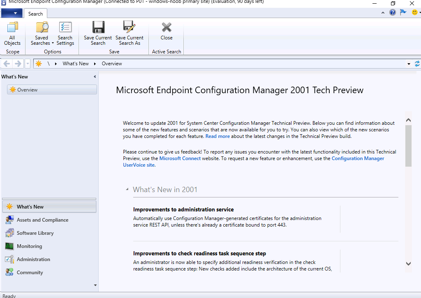The width and height of the screenshot is (421, 298).
Task: Open workspace options dropdown at bottom
Action: coord(95,285)
